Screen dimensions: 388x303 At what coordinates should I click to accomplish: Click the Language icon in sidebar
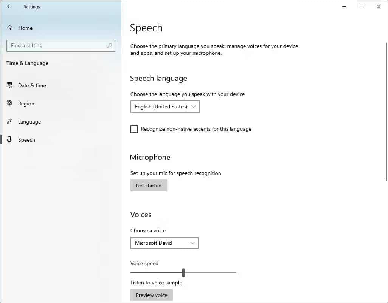(9, 122)
